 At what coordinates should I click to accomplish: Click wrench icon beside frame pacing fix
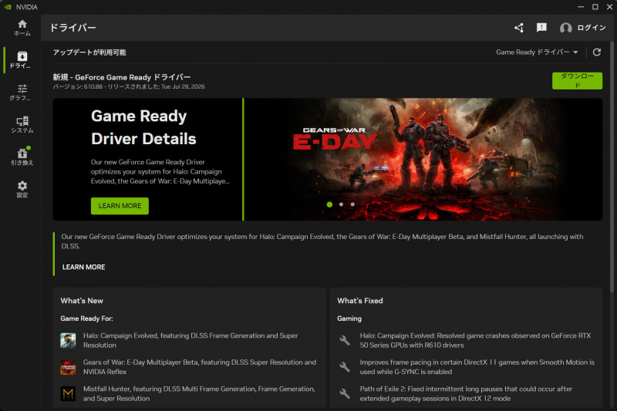tap(345, 367)
